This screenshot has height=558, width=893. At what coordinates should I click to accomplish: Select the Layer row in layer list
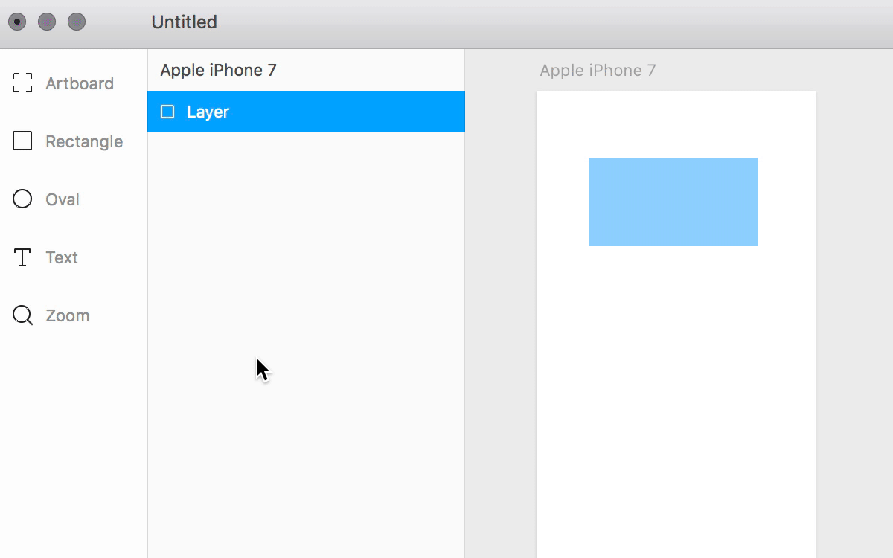coord(306,112)
